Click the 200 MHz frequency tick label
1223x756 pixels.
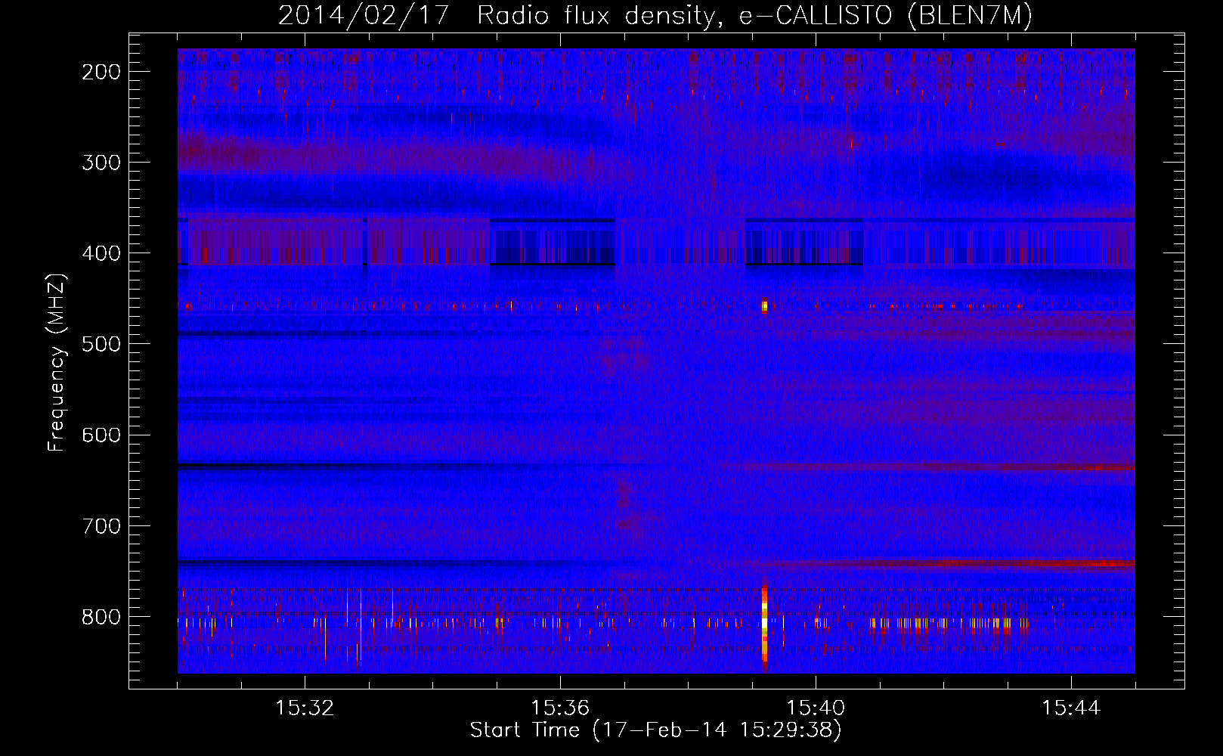coord(101,72)
